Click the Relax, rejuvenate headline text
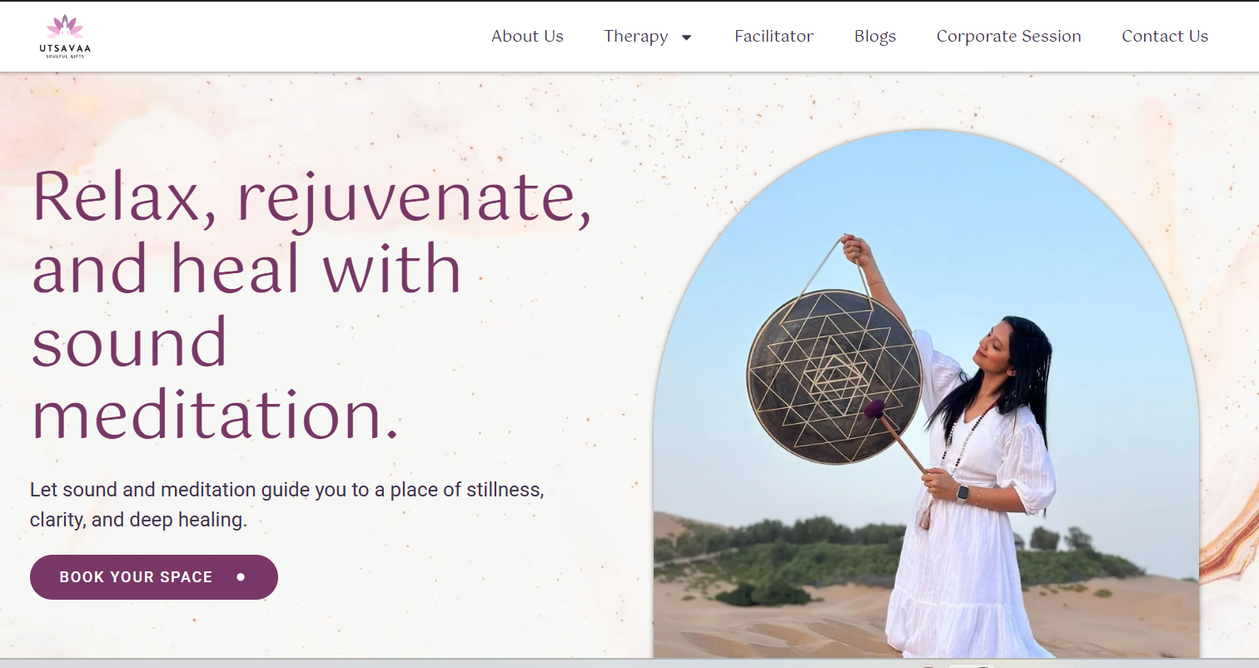 (x=311, y=304)
